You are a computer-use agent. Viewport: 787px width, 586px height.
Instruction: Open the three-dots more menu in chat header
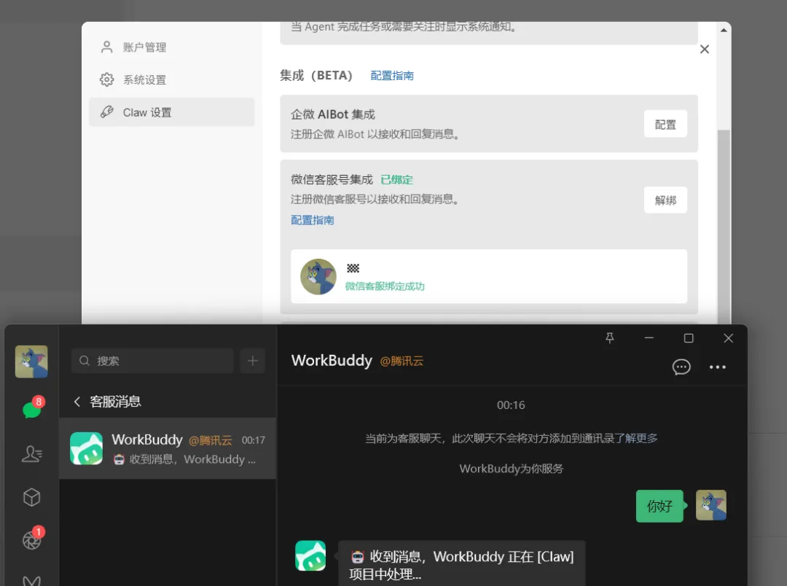717,367
